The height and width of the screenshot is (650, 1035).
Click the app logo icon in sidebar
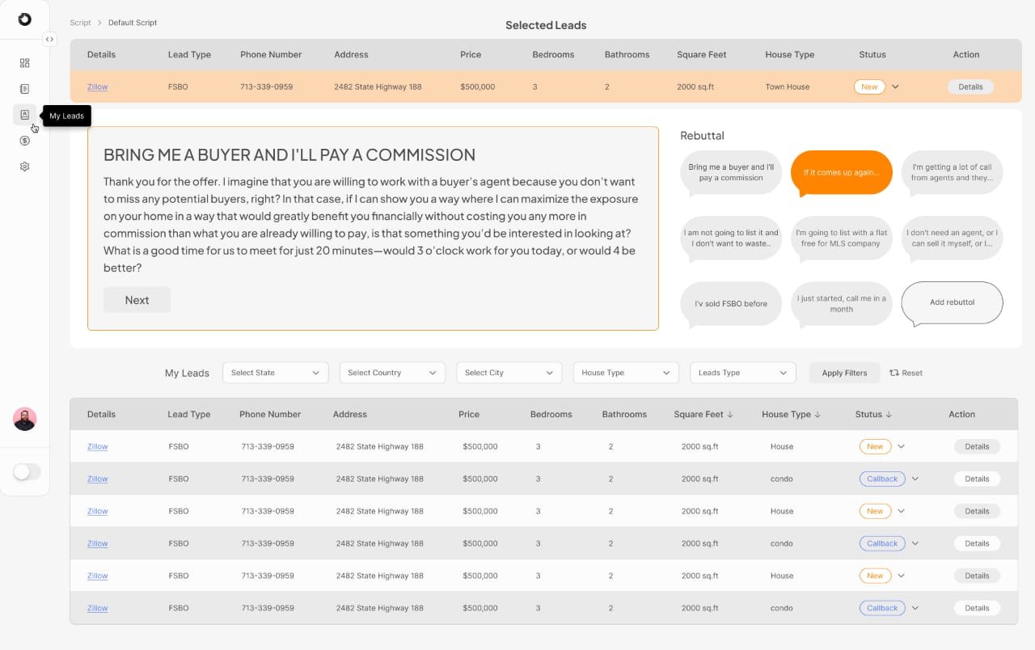click(x=24, y=19)
